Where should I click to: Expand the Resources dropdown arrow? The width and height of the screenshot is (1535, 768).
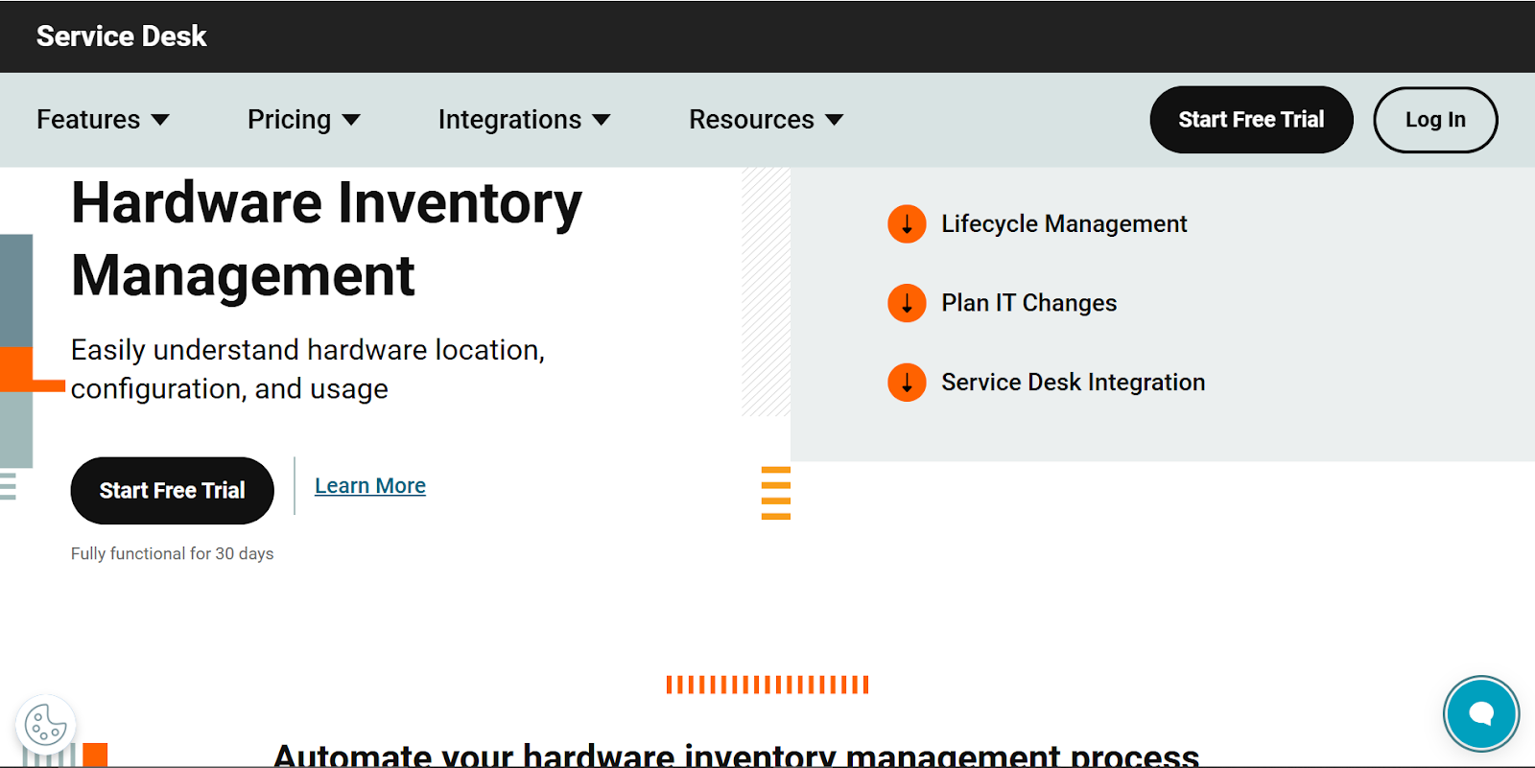(x=835, y=120)
